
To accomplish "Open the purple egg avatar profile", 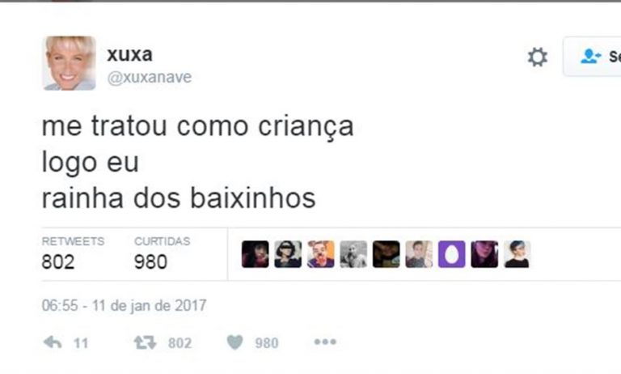I will tap(451, 254).
